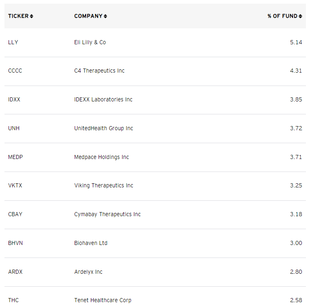The height and width of the screenshot is (307, 325).
Task: Click the 5.14 percentage value
Action: click(x=296, y=42)
